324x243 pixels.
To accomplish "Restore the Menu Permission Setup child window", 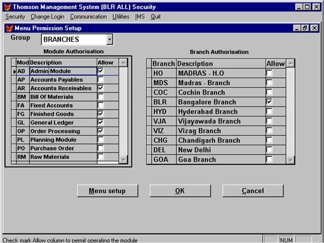I will point(306,28).
